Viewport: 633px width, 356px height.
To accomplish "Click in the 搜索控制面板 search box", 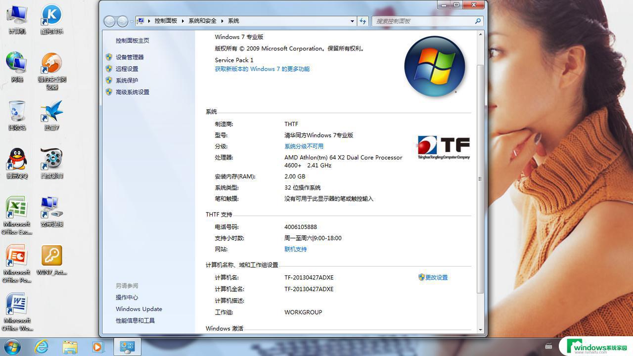I will coord(423,21).
